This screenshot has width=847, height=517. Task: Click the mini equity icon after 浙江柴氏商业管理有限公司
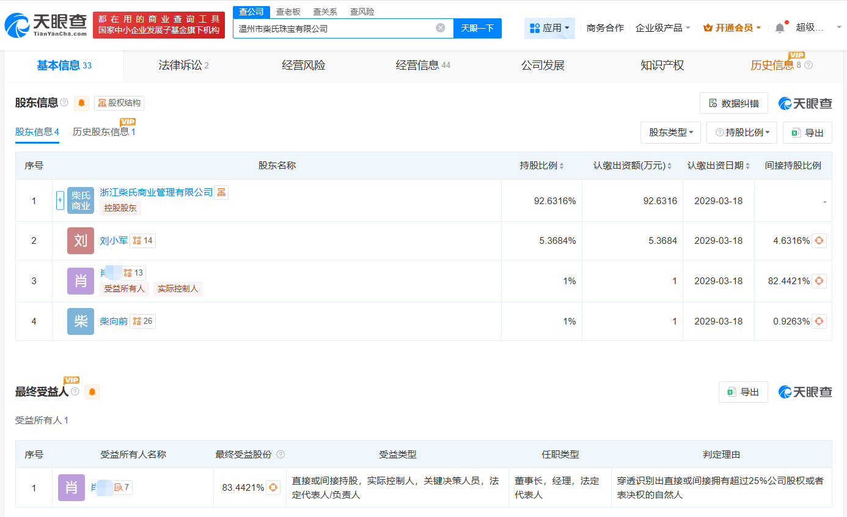coord(221,192)
